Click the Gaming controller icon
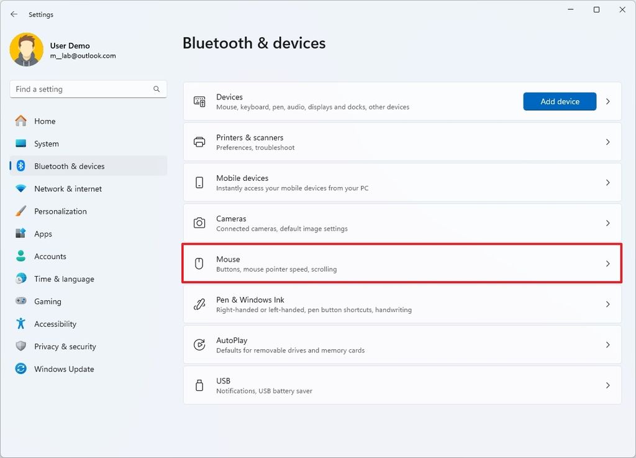 22,301
